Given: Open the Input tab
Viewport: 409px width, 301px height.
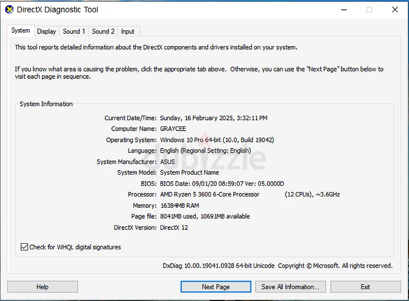Looking at the screenshot, I should point(127,31).
